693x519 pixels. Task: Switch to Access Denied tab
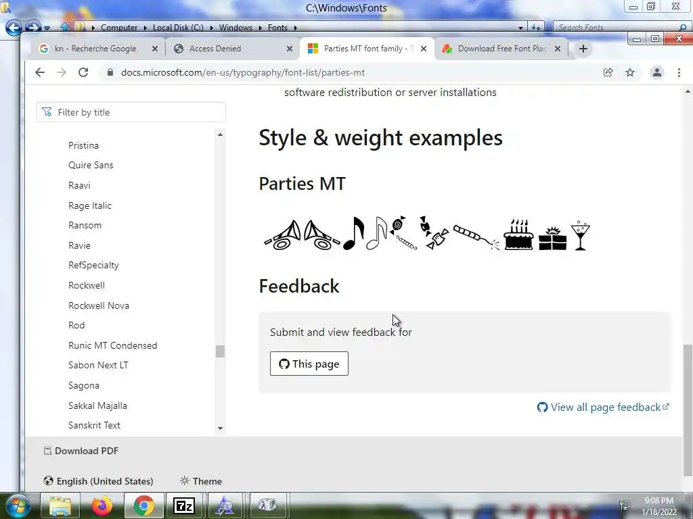pos(215,49)
